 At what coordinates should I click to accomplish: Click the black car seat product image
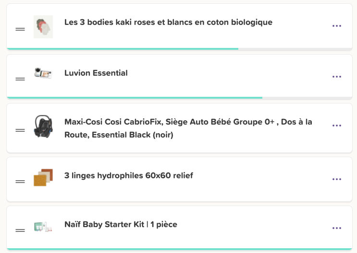coord(43,126)
